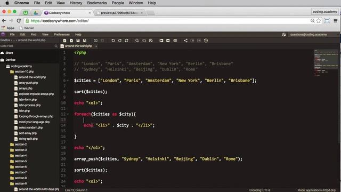Open isbn-form.php file
Screen dimensions: 341x192
(x=26, y=100)
